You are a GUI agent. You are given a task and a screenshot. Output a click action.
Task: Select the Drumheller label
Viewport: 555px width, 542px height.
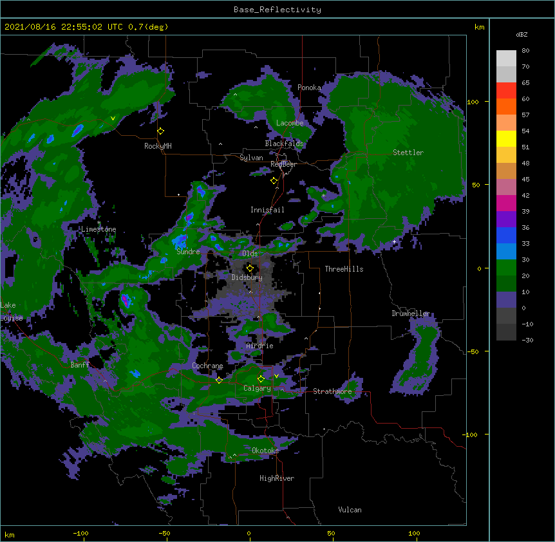[x=411, y=313]
